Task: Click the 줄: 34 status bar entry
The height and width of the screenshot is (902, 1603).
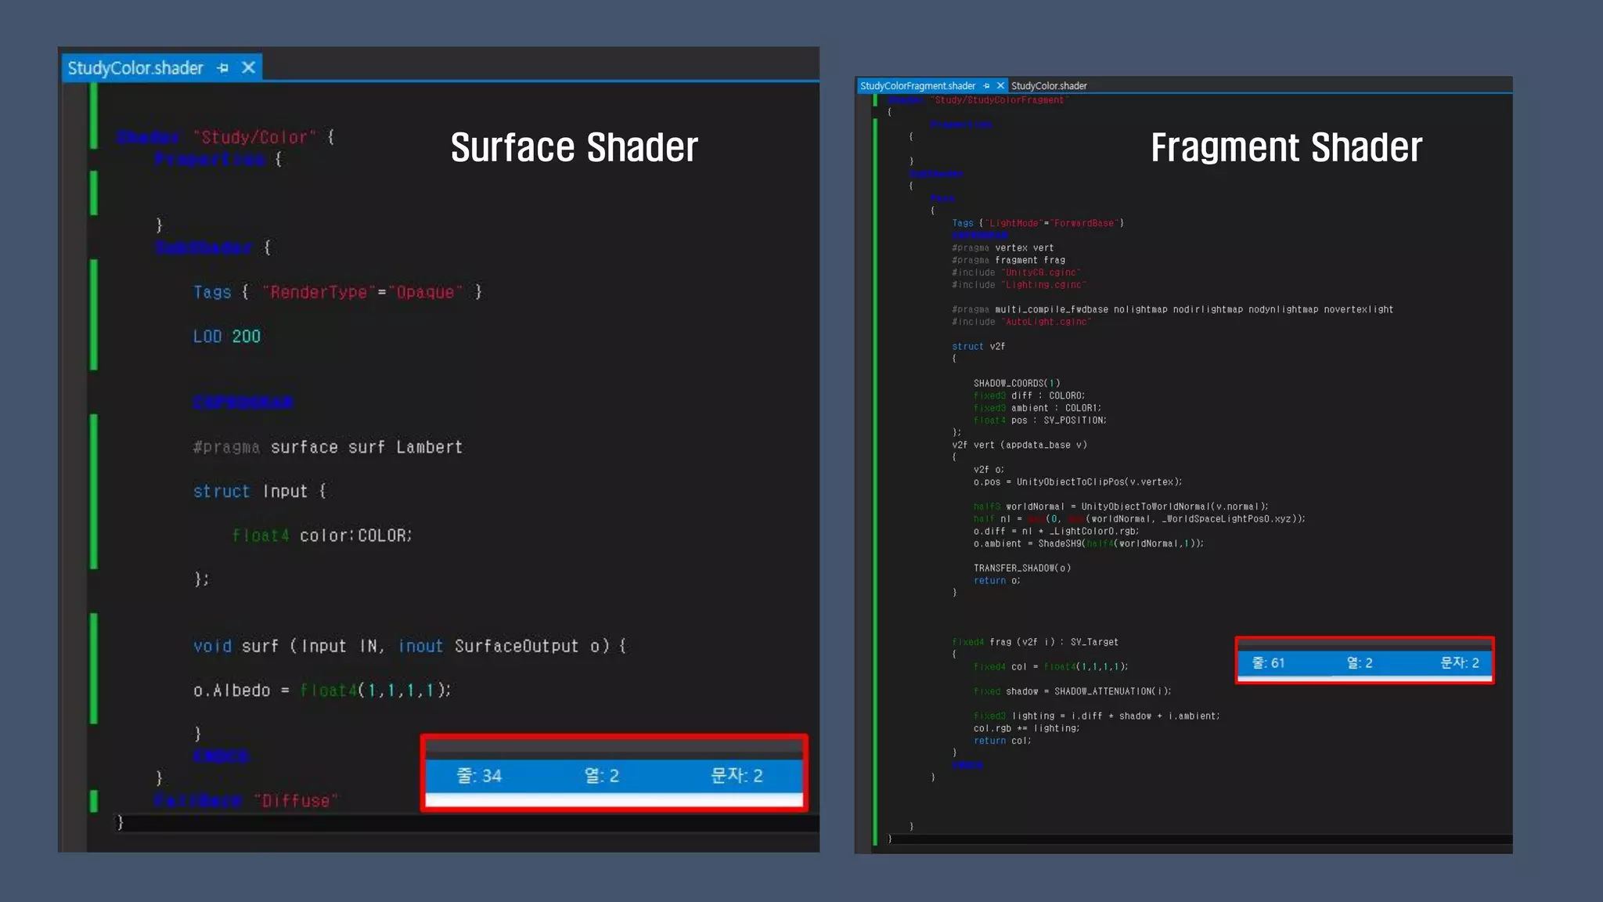Action: click(479, 776)
